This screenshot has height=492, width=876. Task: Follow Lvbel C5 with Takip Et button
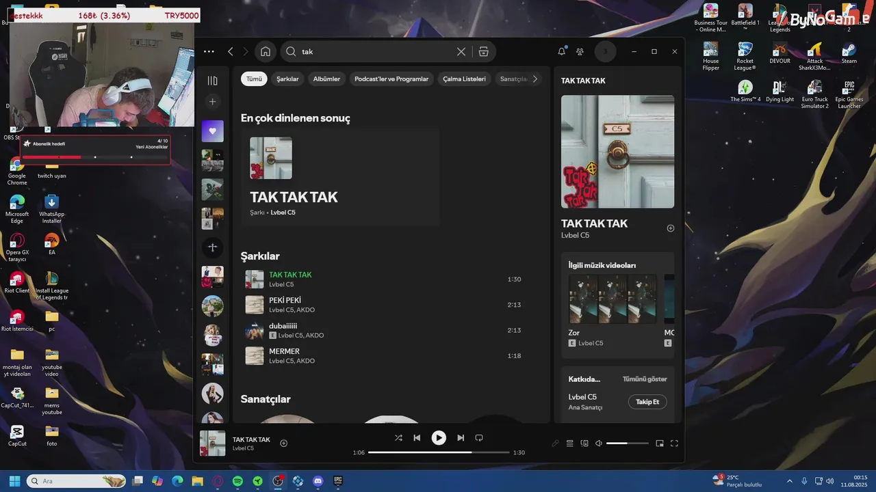(647, 402)
